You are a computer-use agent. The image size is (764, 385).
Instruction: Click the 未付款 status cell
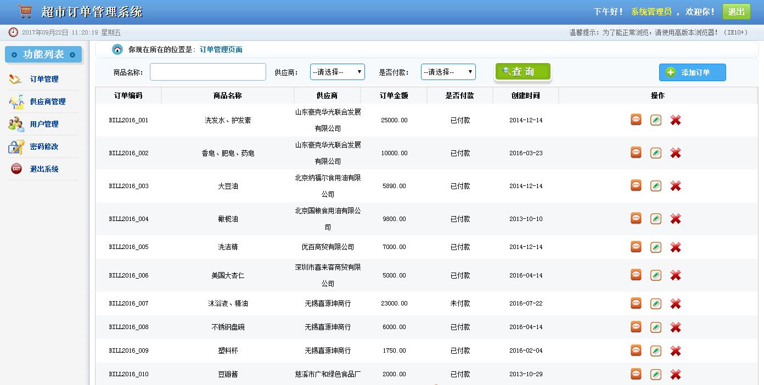click(x=460, y=303)
